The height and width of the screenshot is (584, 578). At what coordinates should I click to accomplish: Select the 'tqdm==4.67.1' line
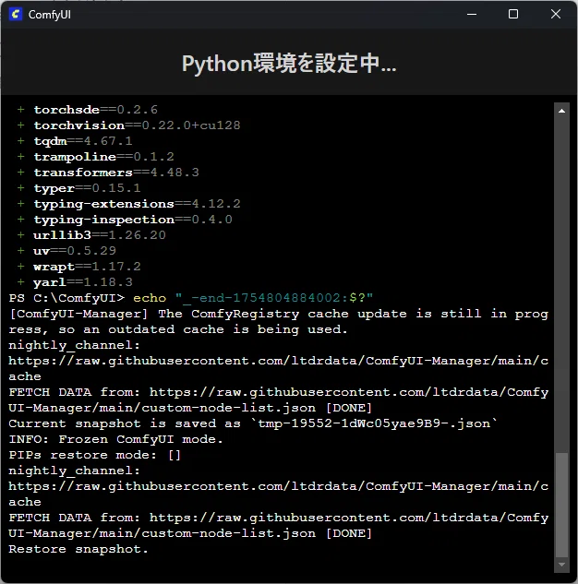pos(75,141)
